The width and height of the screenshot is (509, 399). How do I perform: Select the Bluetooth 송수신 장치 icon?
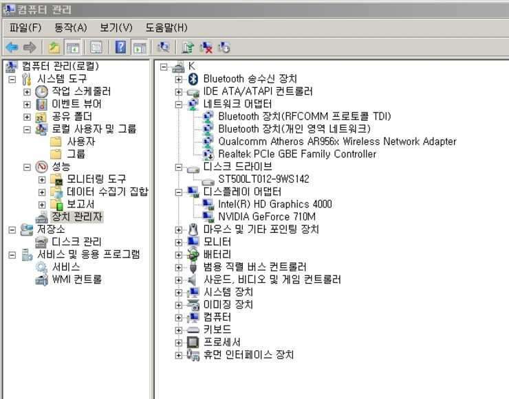tap(193, 79)
